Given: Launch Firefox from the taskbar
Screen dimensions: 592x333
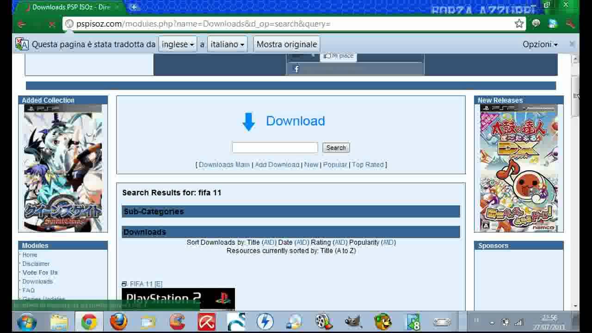Looking at the screenshot, I should coord(118,322).
